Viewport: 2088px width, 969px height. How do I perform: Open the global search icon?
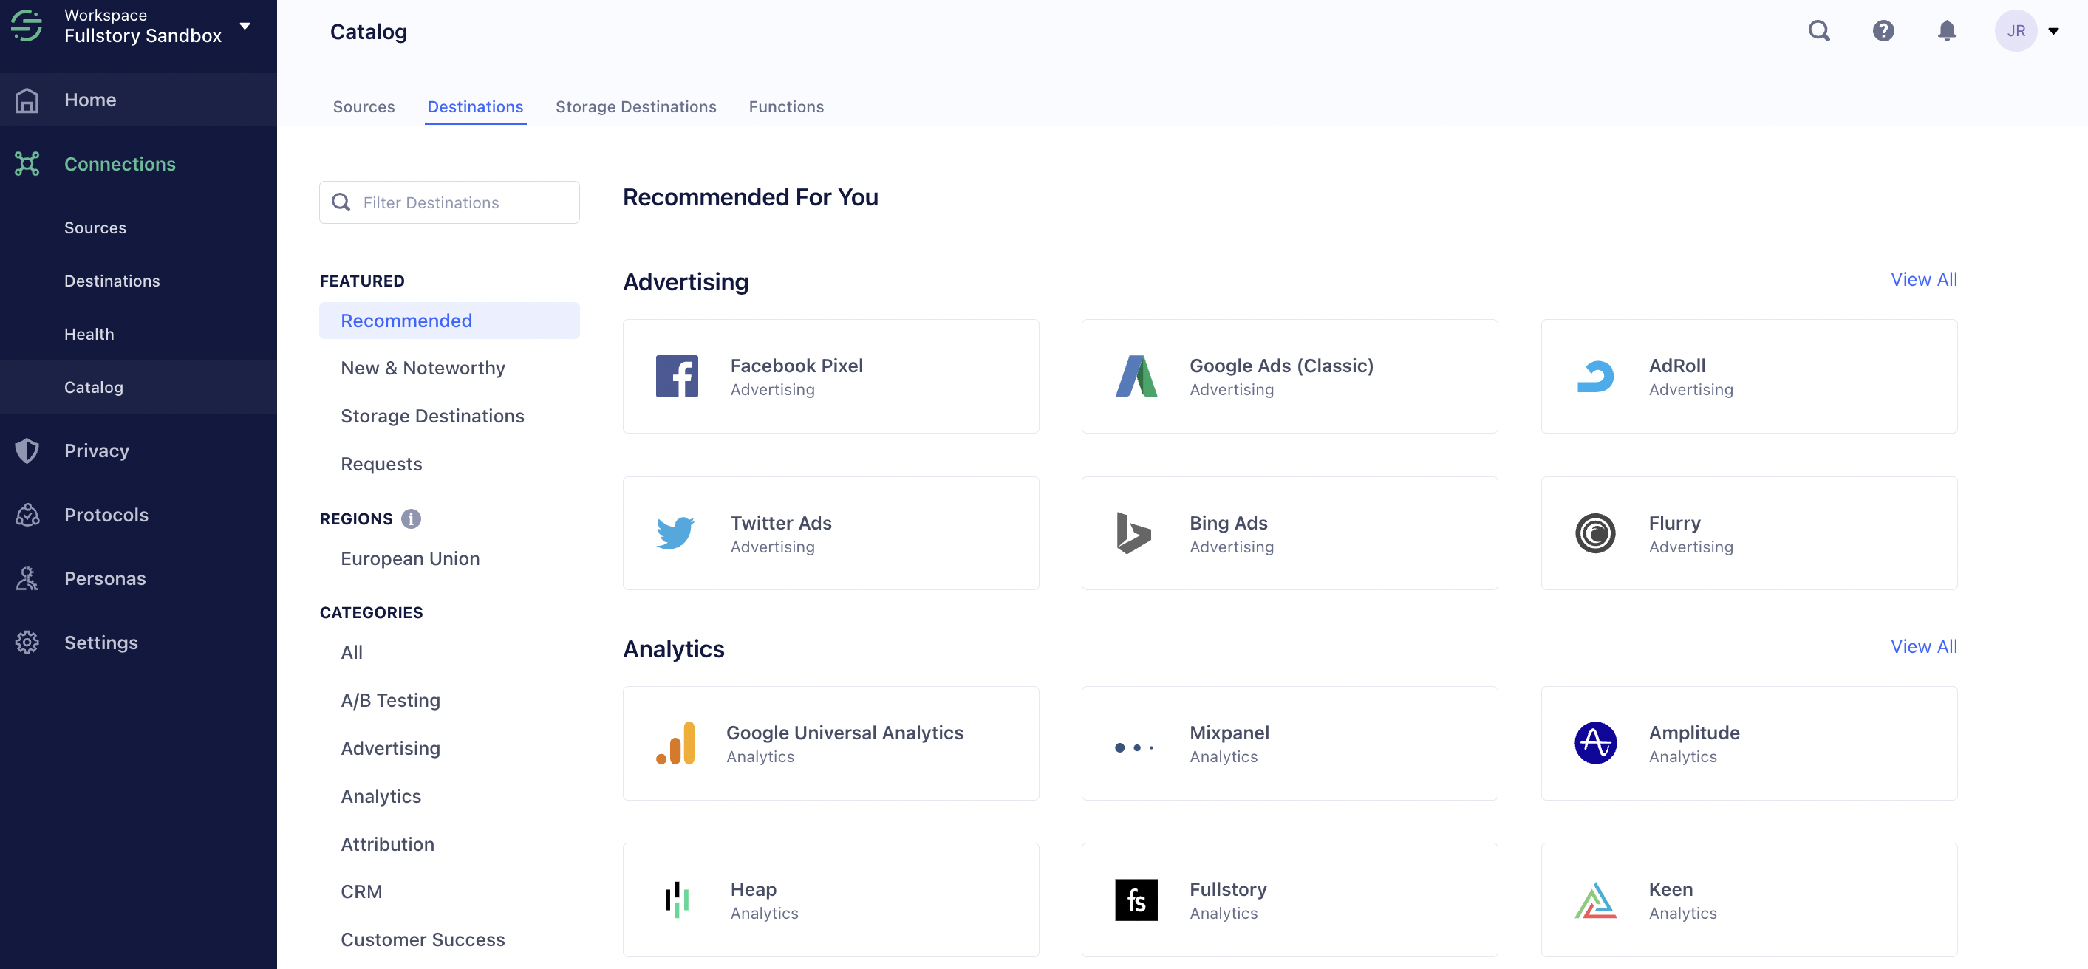point(1819,31)
